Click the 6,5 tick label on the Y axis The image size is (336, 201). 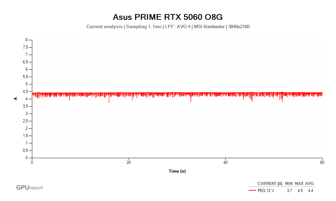point(25,62)
